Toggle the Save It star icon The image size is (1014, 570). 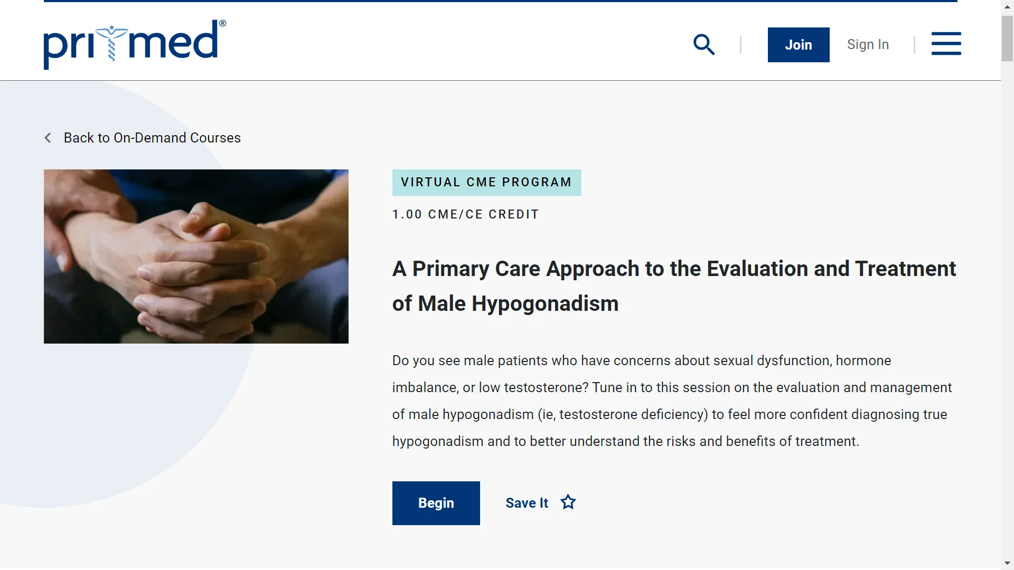click(x=568, y=502)
